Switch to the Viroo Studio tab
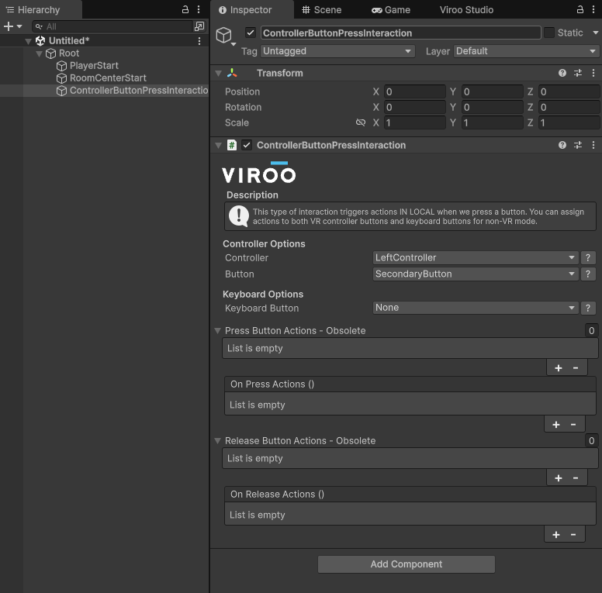Image resolution: width=602 pixels, height=593 pixels. click(x=466, y=10)
